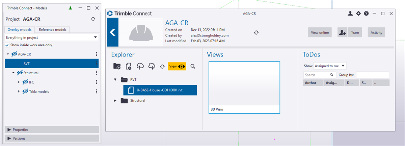
Task: Click the alex@strongholdny.com creator text
Action: tap(210, 35)
